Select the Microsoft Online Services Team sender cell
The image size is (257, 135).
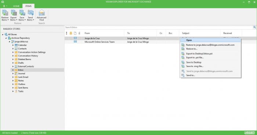click(99, 42)
